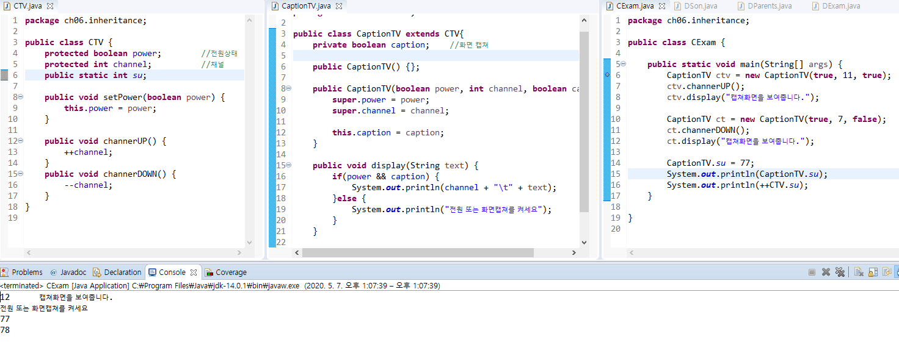Image resolution: width=899 pixels, height=342 pixels.
Task: Click 'super.channel = channel;' line
Action: pyautogui.click(x=391, y=110)
